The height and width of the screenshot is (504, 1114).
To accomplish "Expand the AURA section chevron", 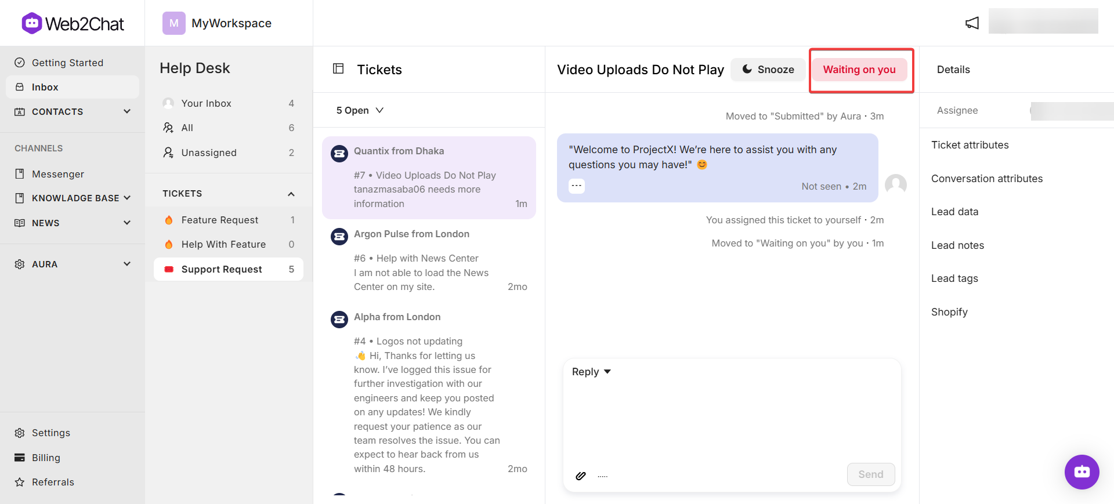I will coord(127,264).
